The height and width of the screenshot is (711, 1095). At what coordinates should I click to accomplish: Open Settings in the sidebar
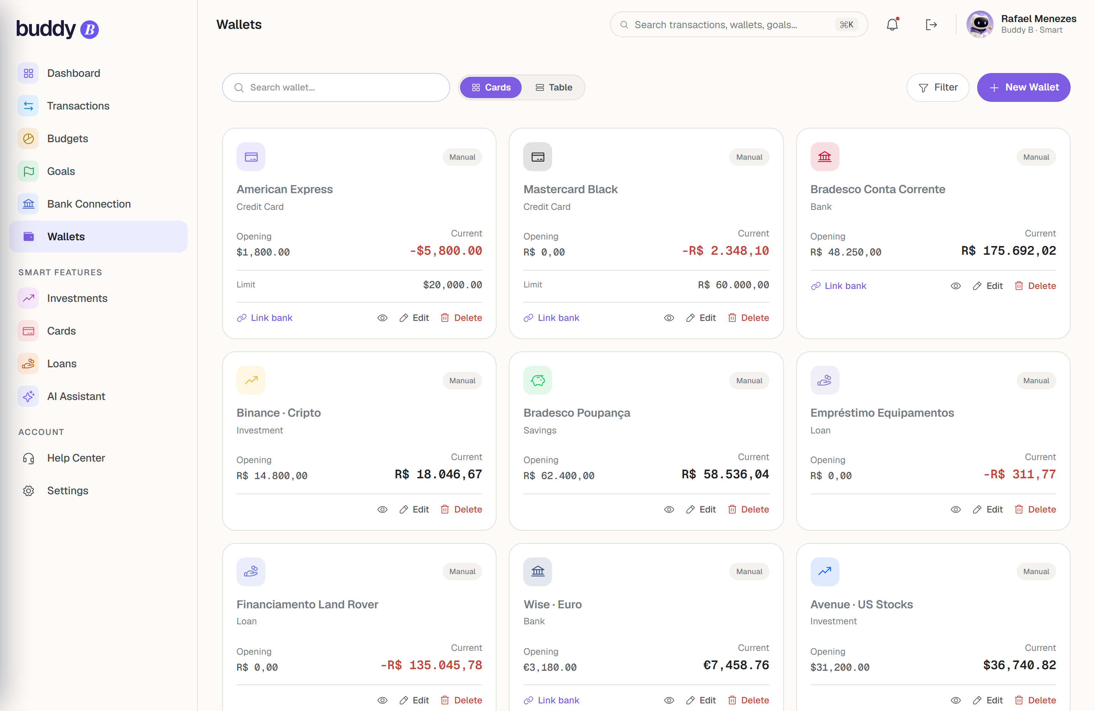pyautogui.click(x=98, y=490)
